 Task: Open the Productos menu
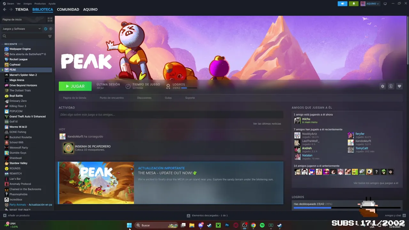pyautogui.click(x=40, y=4)
